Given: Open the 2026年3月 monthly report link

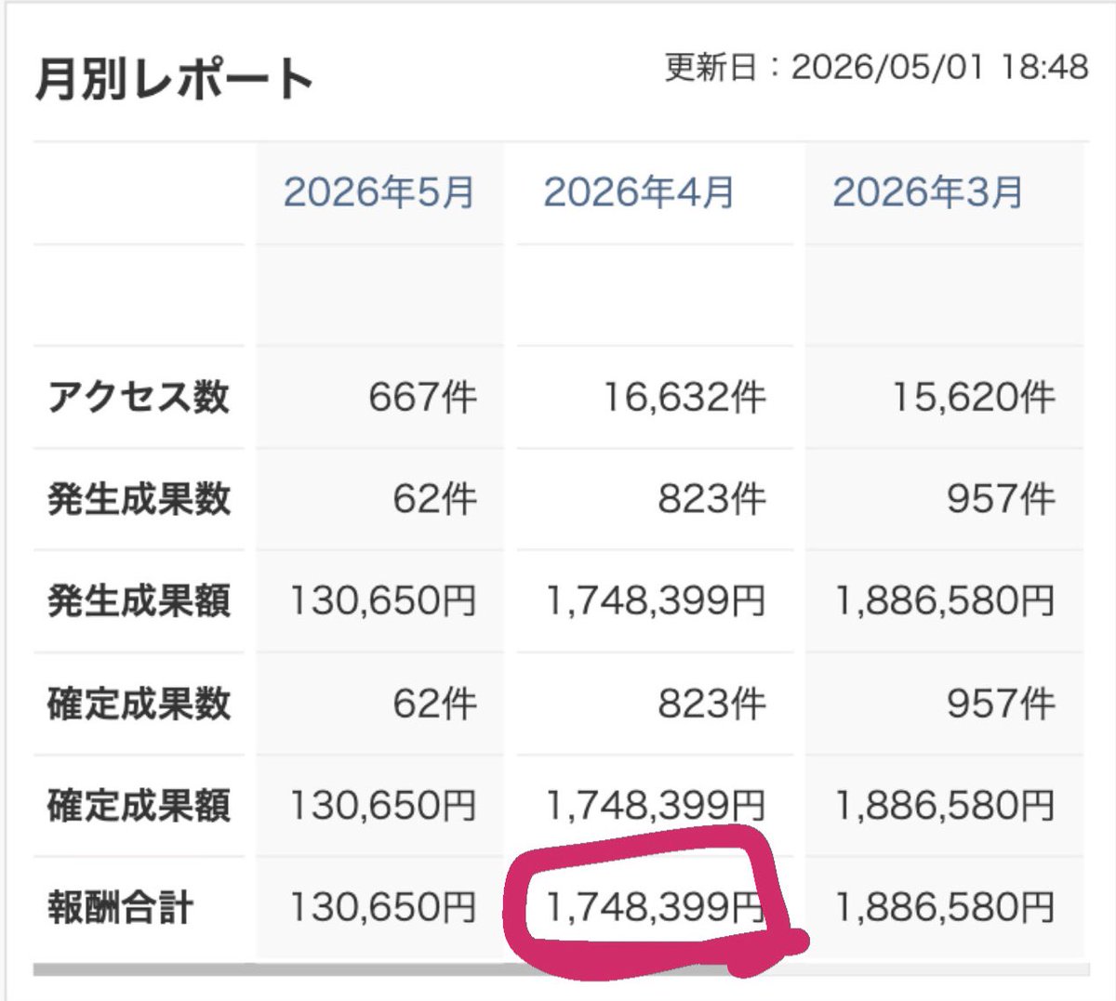Looking at the screenshot, I should click(928, 192).
